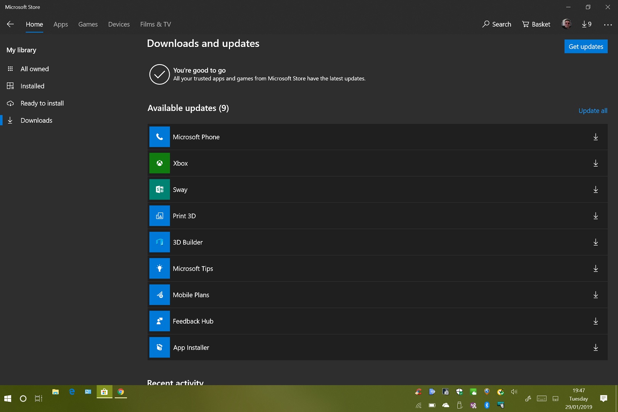Download the Feedback Hub update
This screenshot has height=412, width=618.
pyautogui.click(x=595, y=321)
